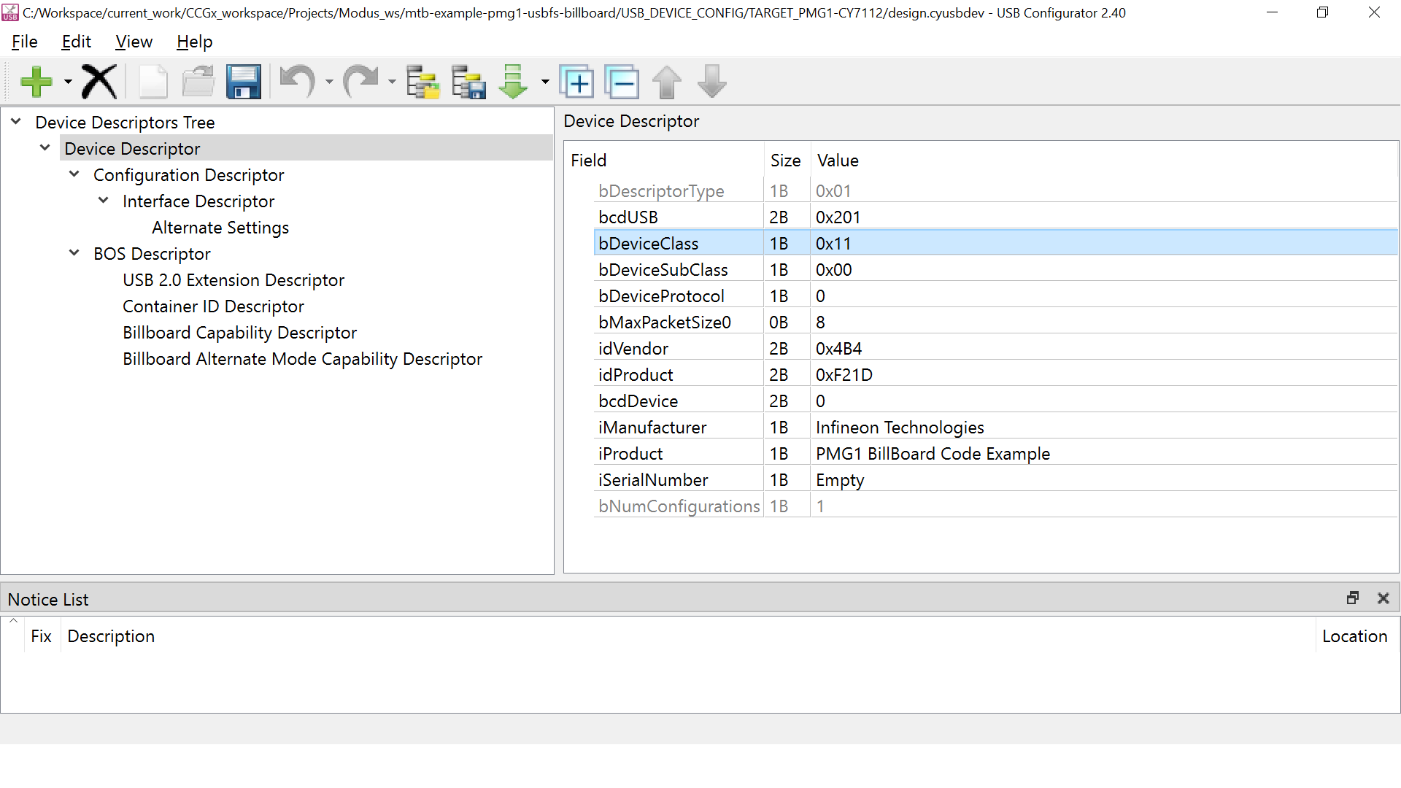Open the Help menu
This screenshot has height=788, width=1401.
(195, 42)
